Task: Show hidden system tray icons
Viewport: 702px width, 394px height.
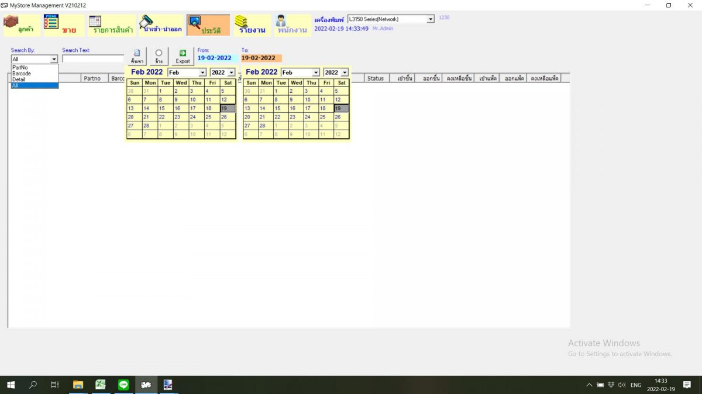Action: (x=589, y=385)
